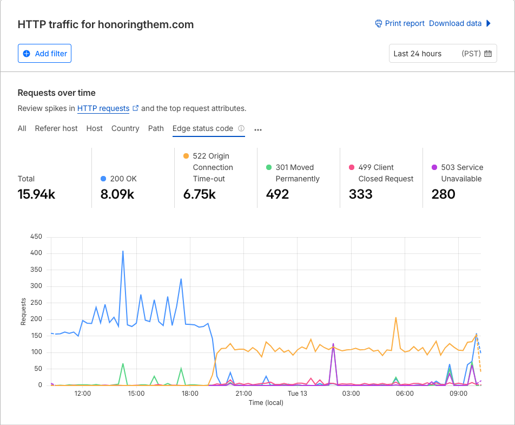Click the external link icon after HTTP requests

pyautogui.click(x=136, y=108)
